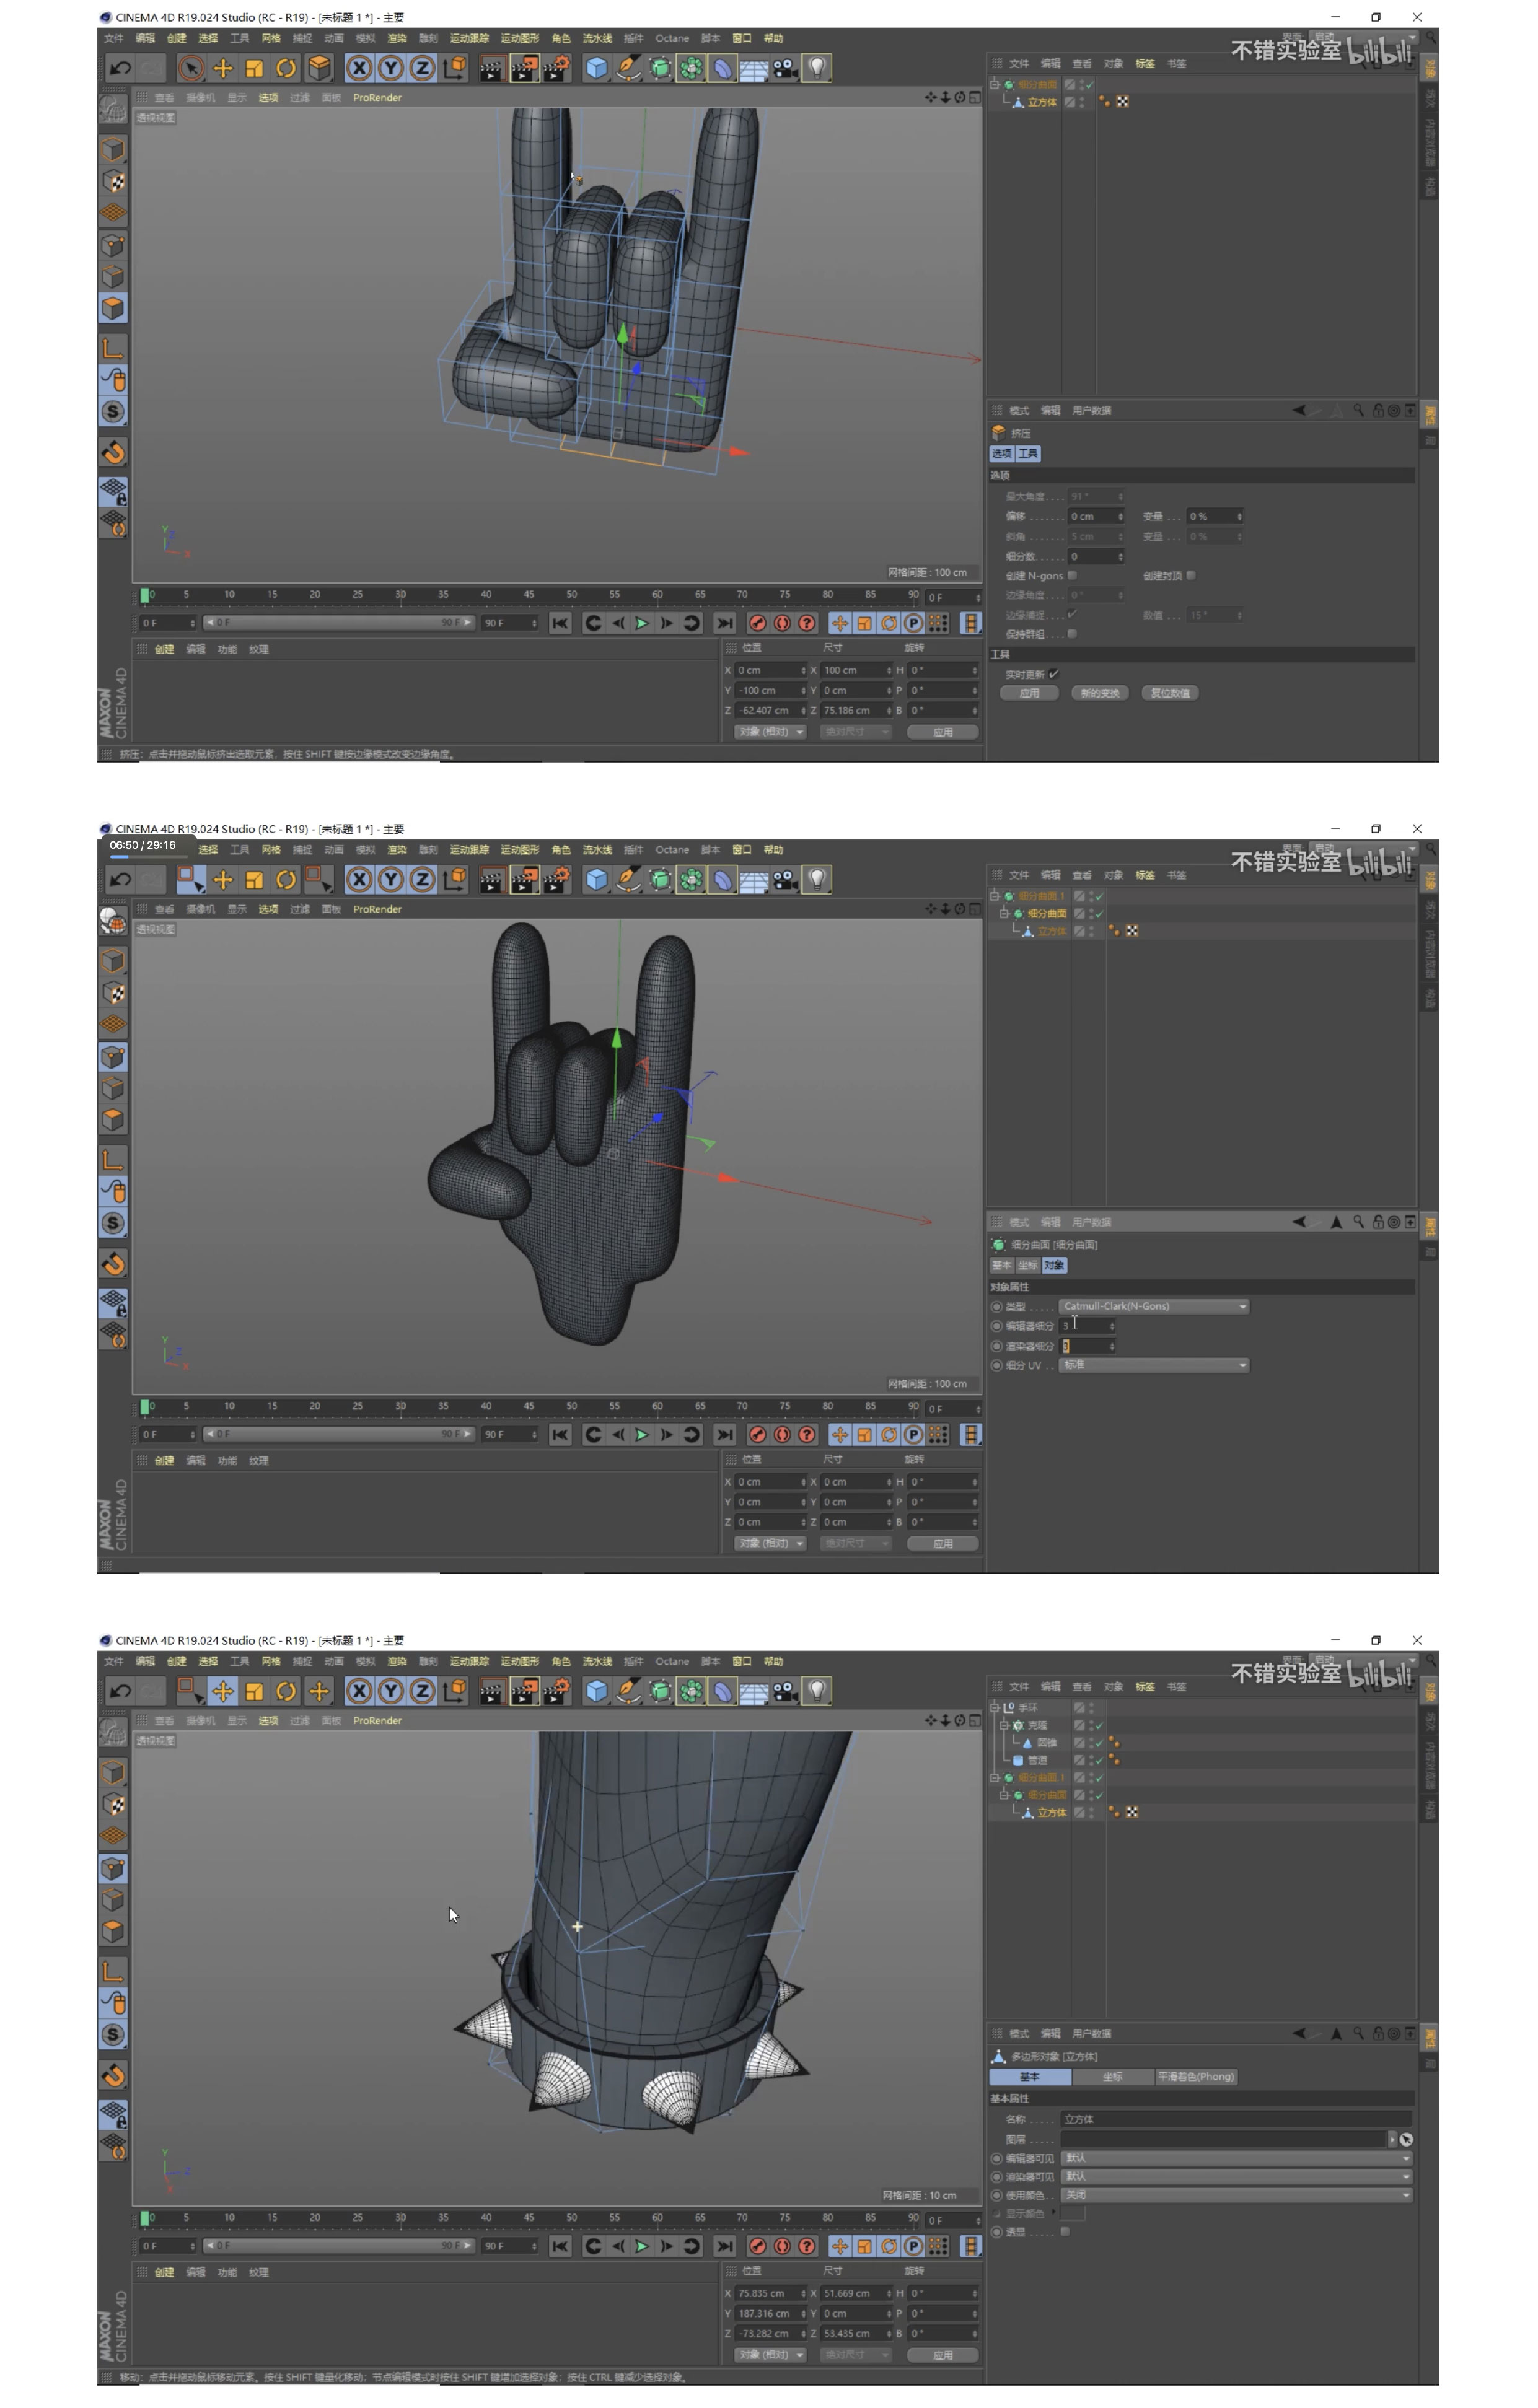Open the Catmull-Clark (N-Gons) type dropdown
1538x2408 pixels.
click(x=1153, y=1306)
